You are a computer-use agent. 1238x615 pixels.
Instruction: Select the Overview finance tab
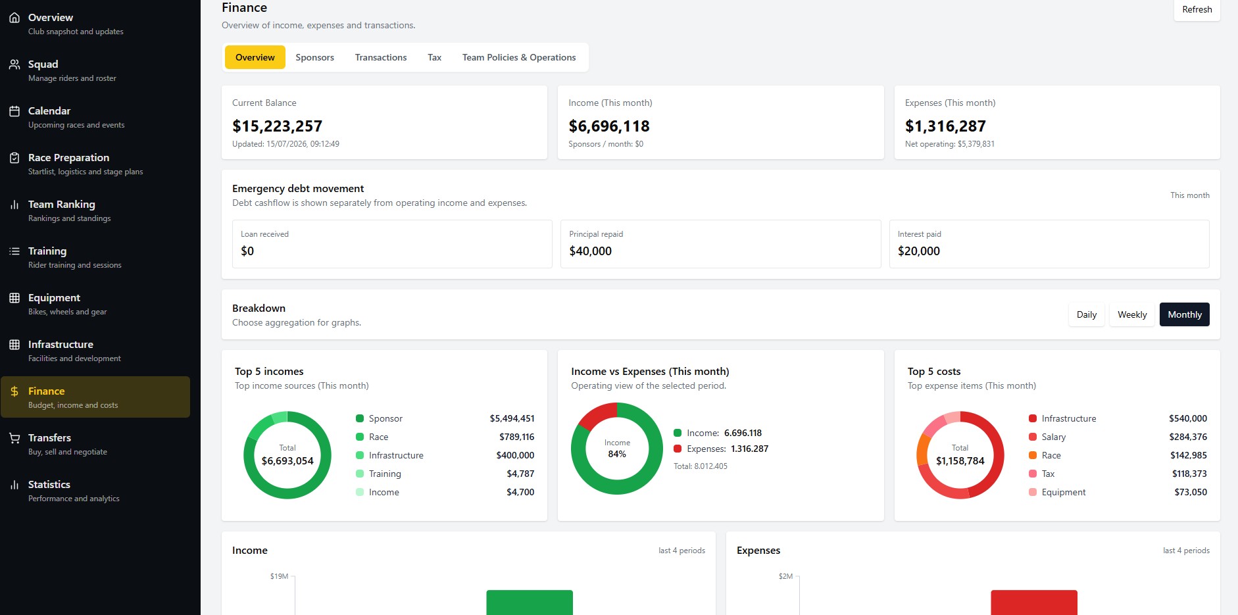(255, 57)
